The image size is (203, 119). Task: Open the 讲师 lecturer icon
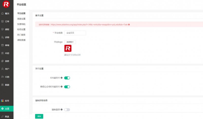3,37
